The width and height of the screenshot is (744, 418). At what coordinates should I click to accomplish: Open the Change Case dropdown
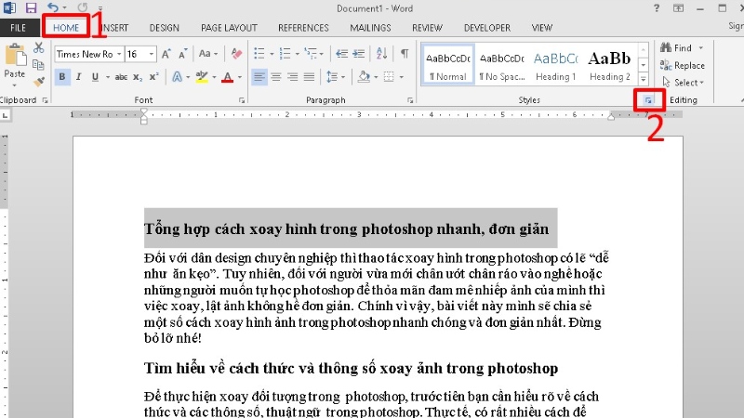coord(207,54)
